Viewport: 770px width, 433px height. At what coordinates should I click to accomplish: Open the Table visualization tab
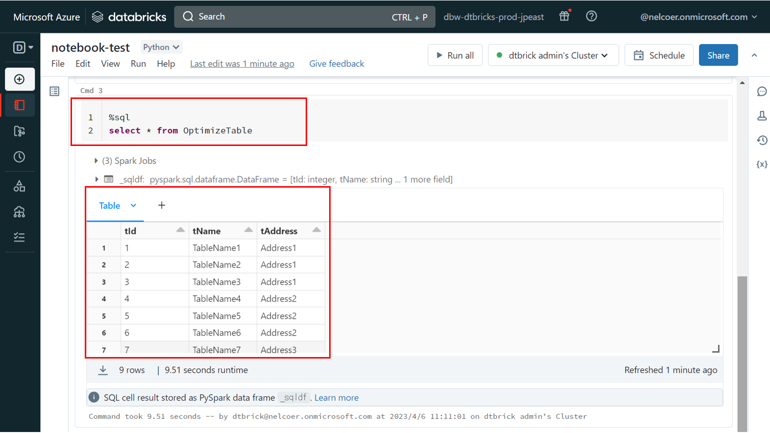(x=110, y=206)
